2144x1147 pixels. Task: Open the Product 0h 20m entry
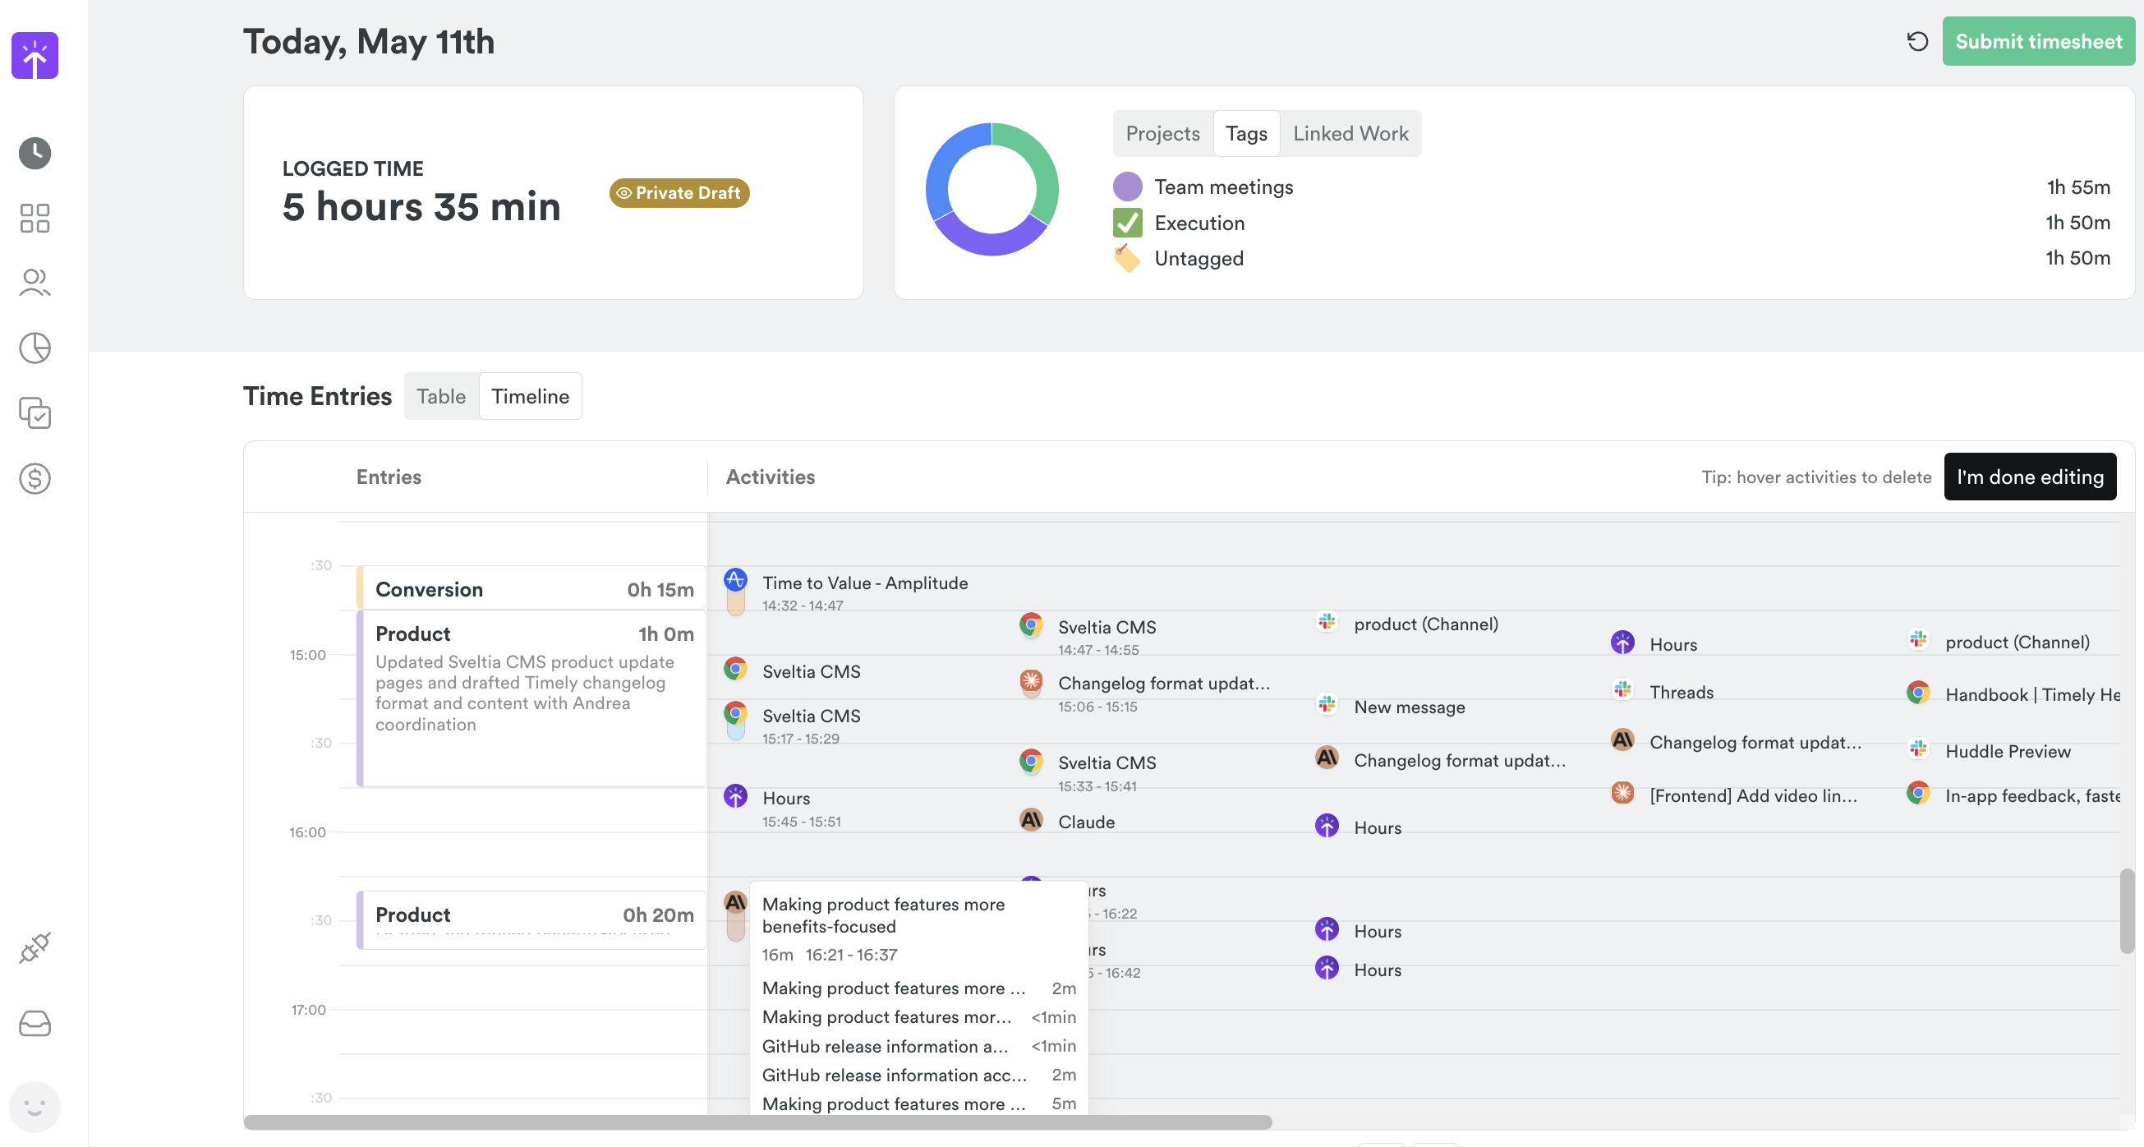531,919
